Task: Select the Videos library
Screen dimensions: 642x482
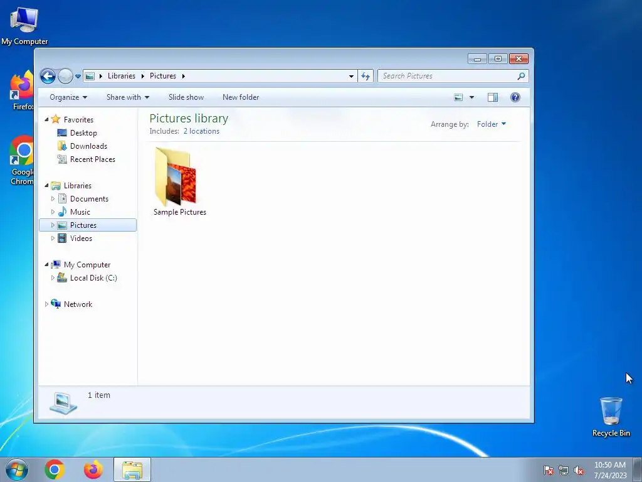Action: pyautogui.click(x=81, y=238)
